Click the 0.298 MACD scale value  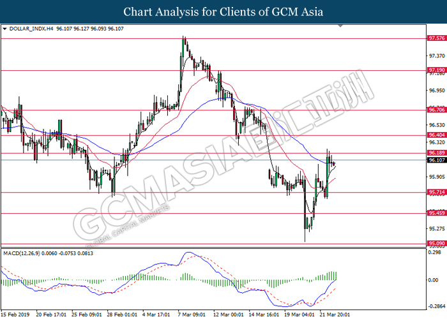[x=435, y=253]
